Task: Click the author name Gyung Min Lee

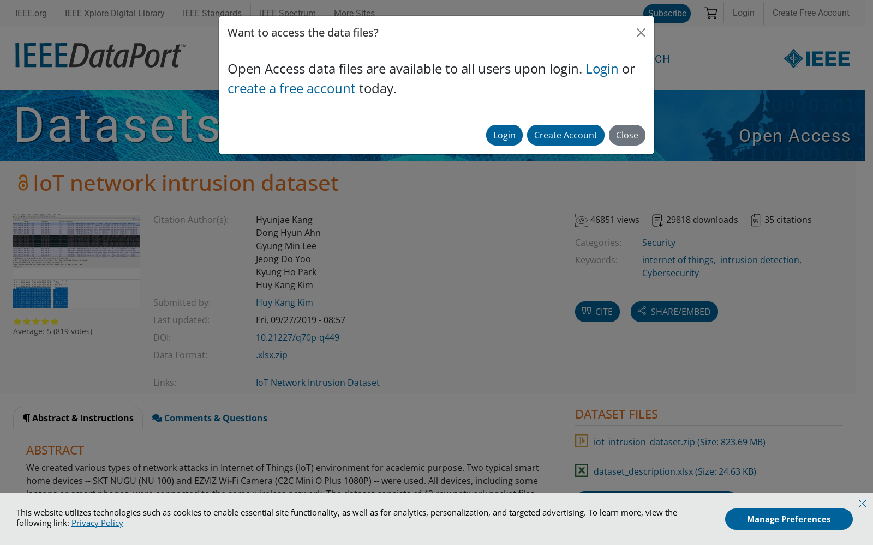Action: pyautogui.click(x=286, y=246)
